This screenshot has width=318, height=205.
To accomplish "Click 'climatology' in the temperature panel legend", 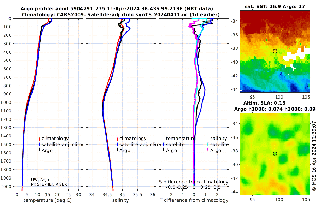I will (55, 139).
